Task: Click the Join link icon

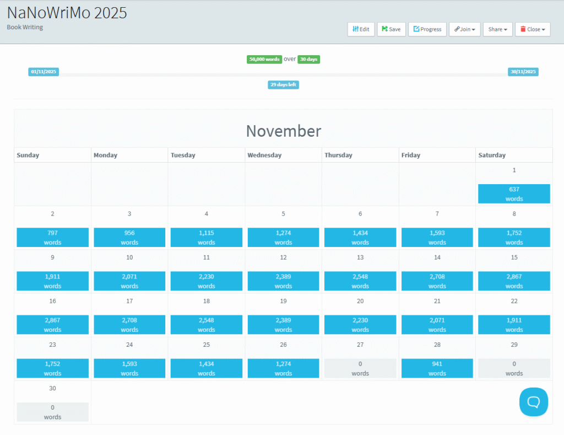Action: [457, 29]
